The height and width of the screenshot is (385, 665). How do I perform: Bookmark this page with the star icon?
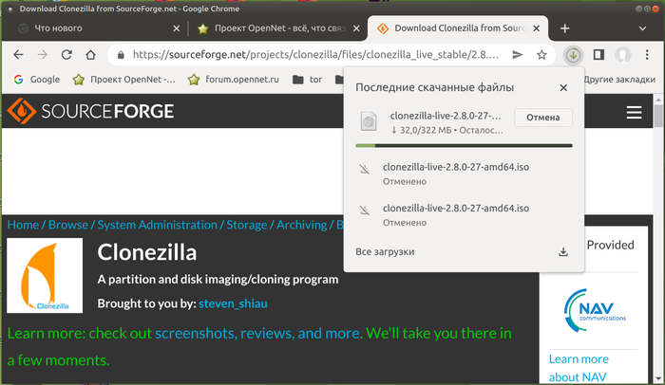tap(541, 55)
